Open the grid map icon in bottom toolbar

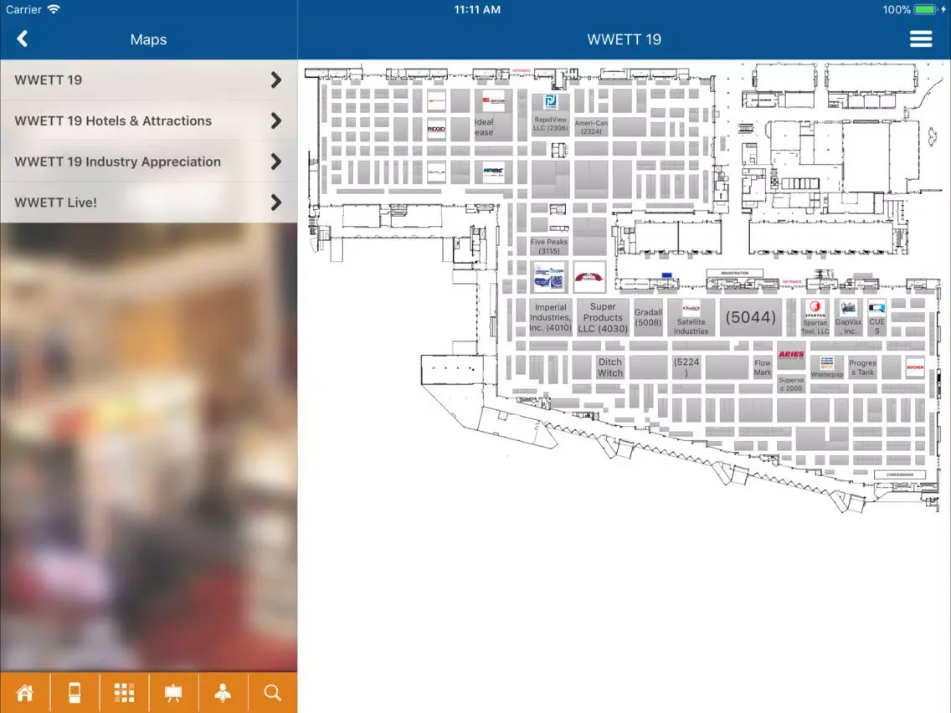[125, 692]
